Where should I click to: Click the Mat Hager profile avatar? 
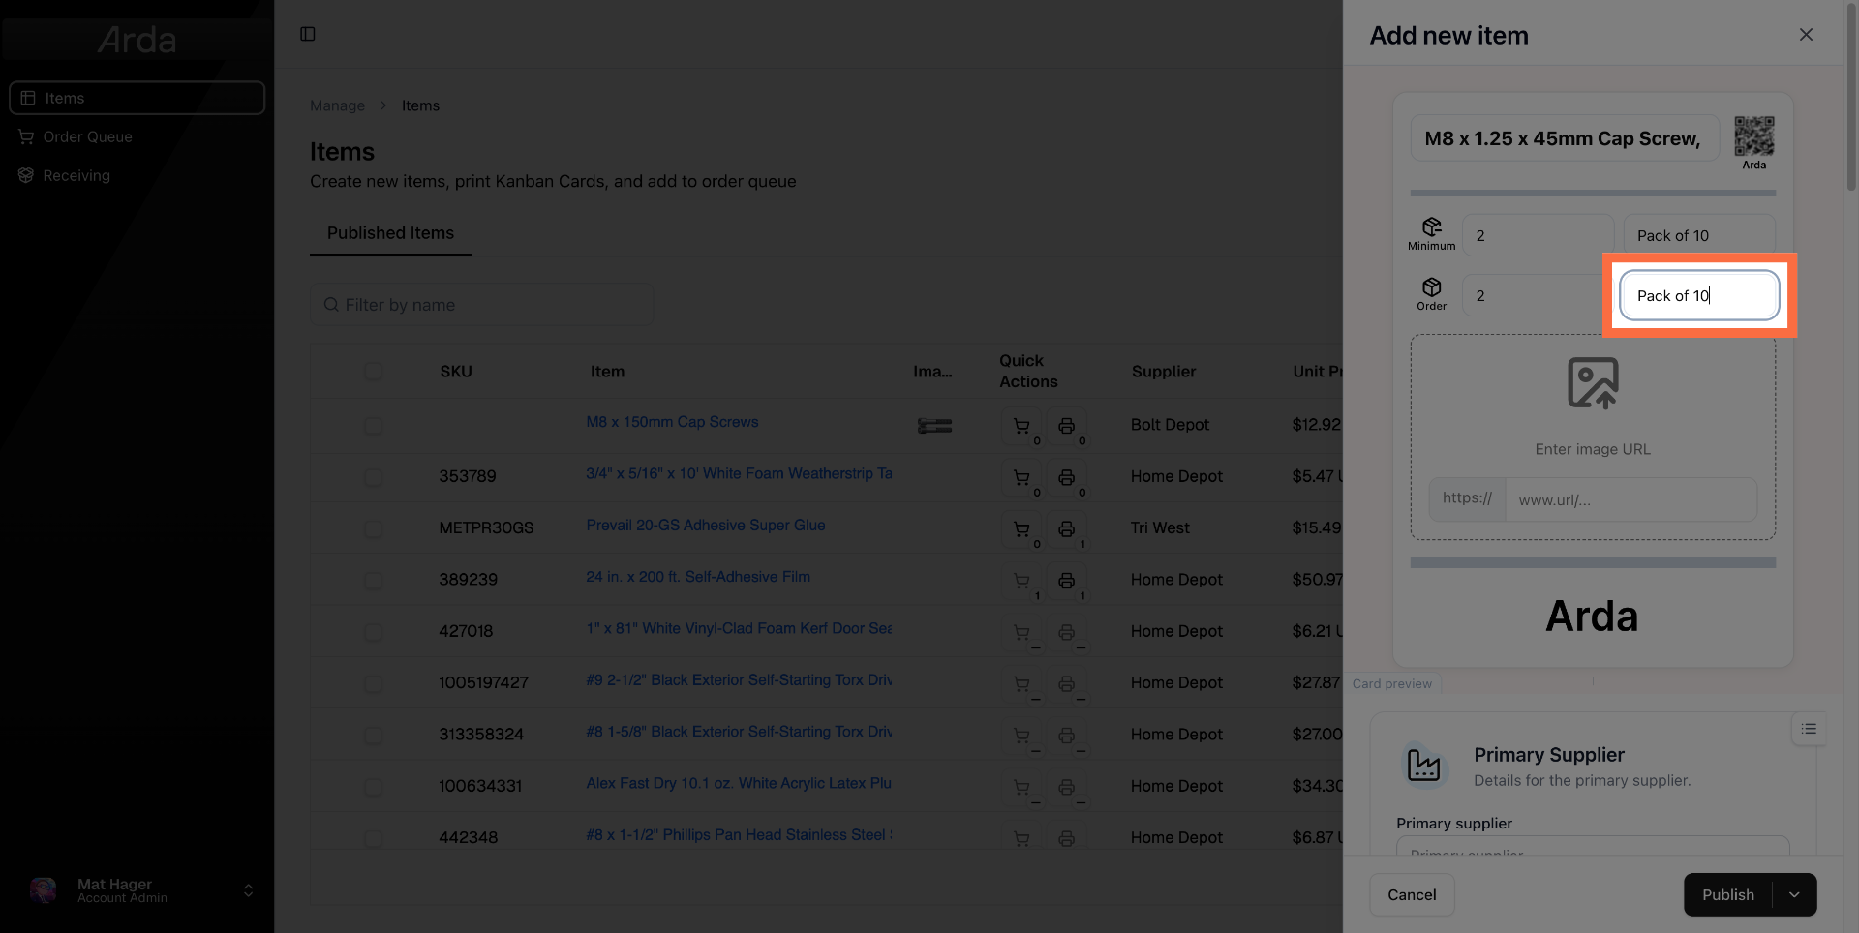(44, 890)
